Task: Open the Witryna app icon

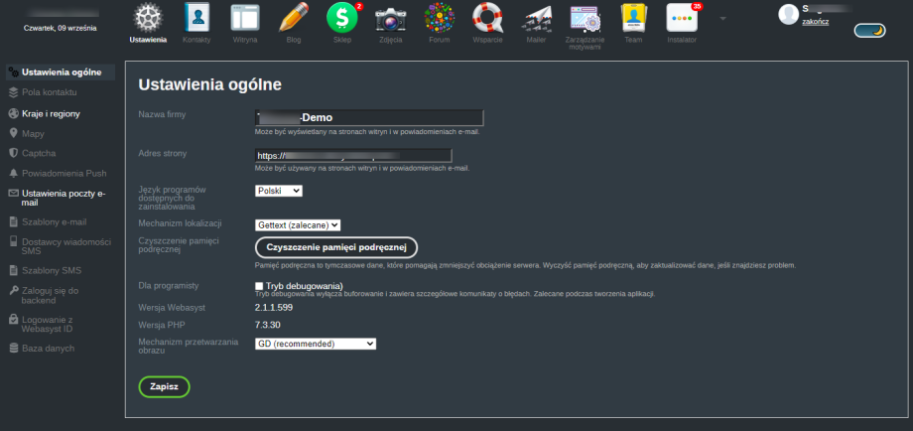Action: (x=244, y=18)
